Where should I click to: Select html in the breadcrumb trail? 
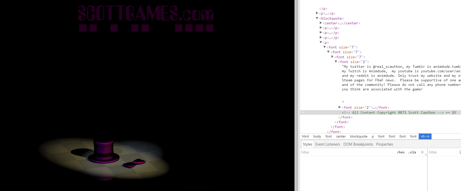coord(305,136)
